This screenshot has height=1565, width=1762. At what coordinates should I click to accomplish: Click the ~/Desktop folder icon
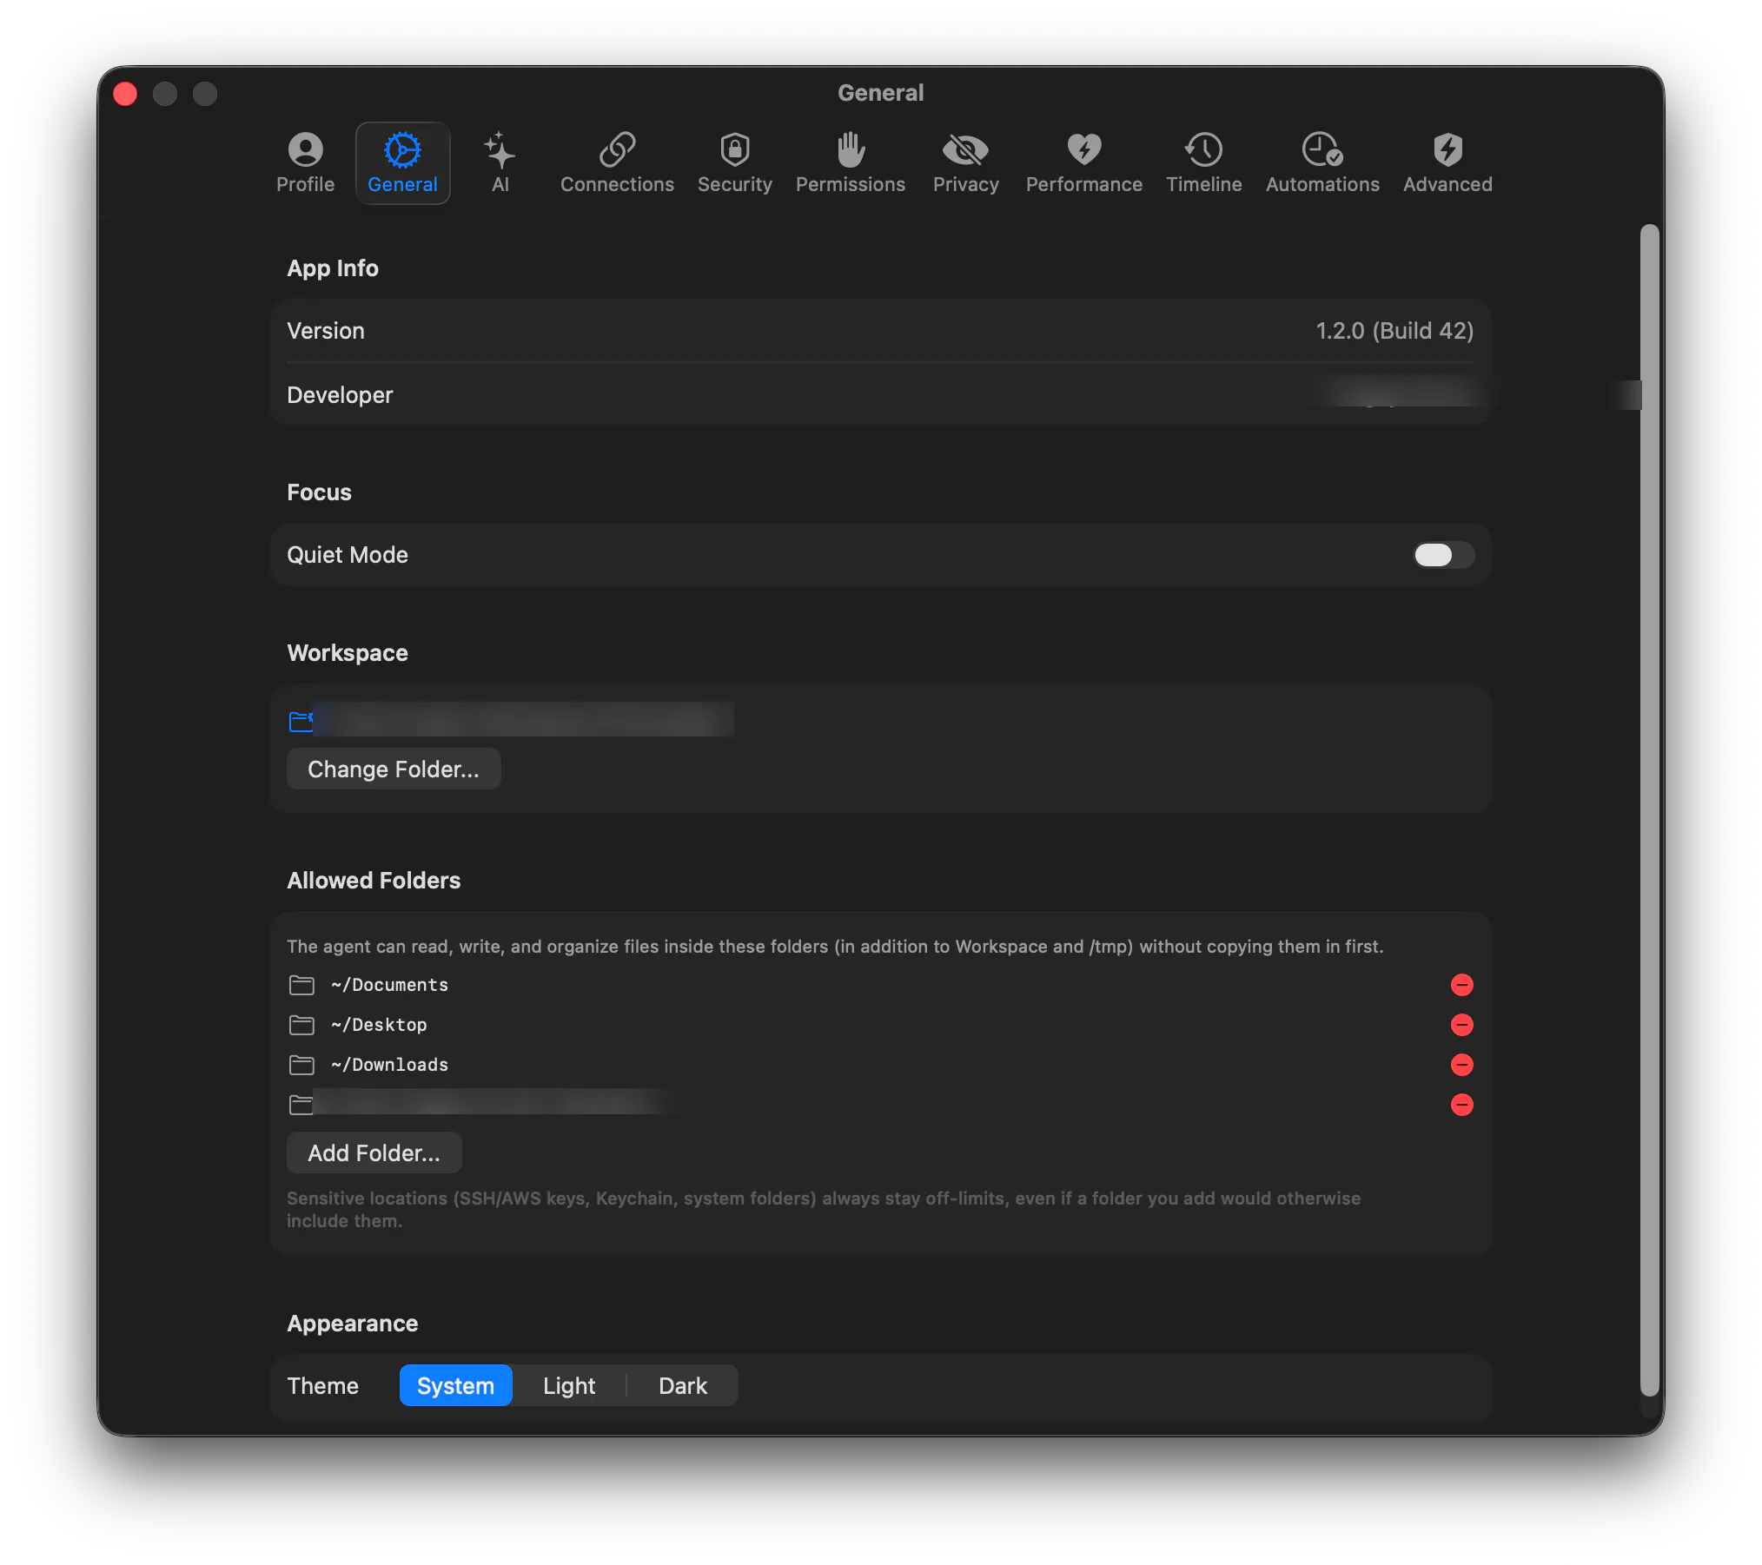[301, 1025]
